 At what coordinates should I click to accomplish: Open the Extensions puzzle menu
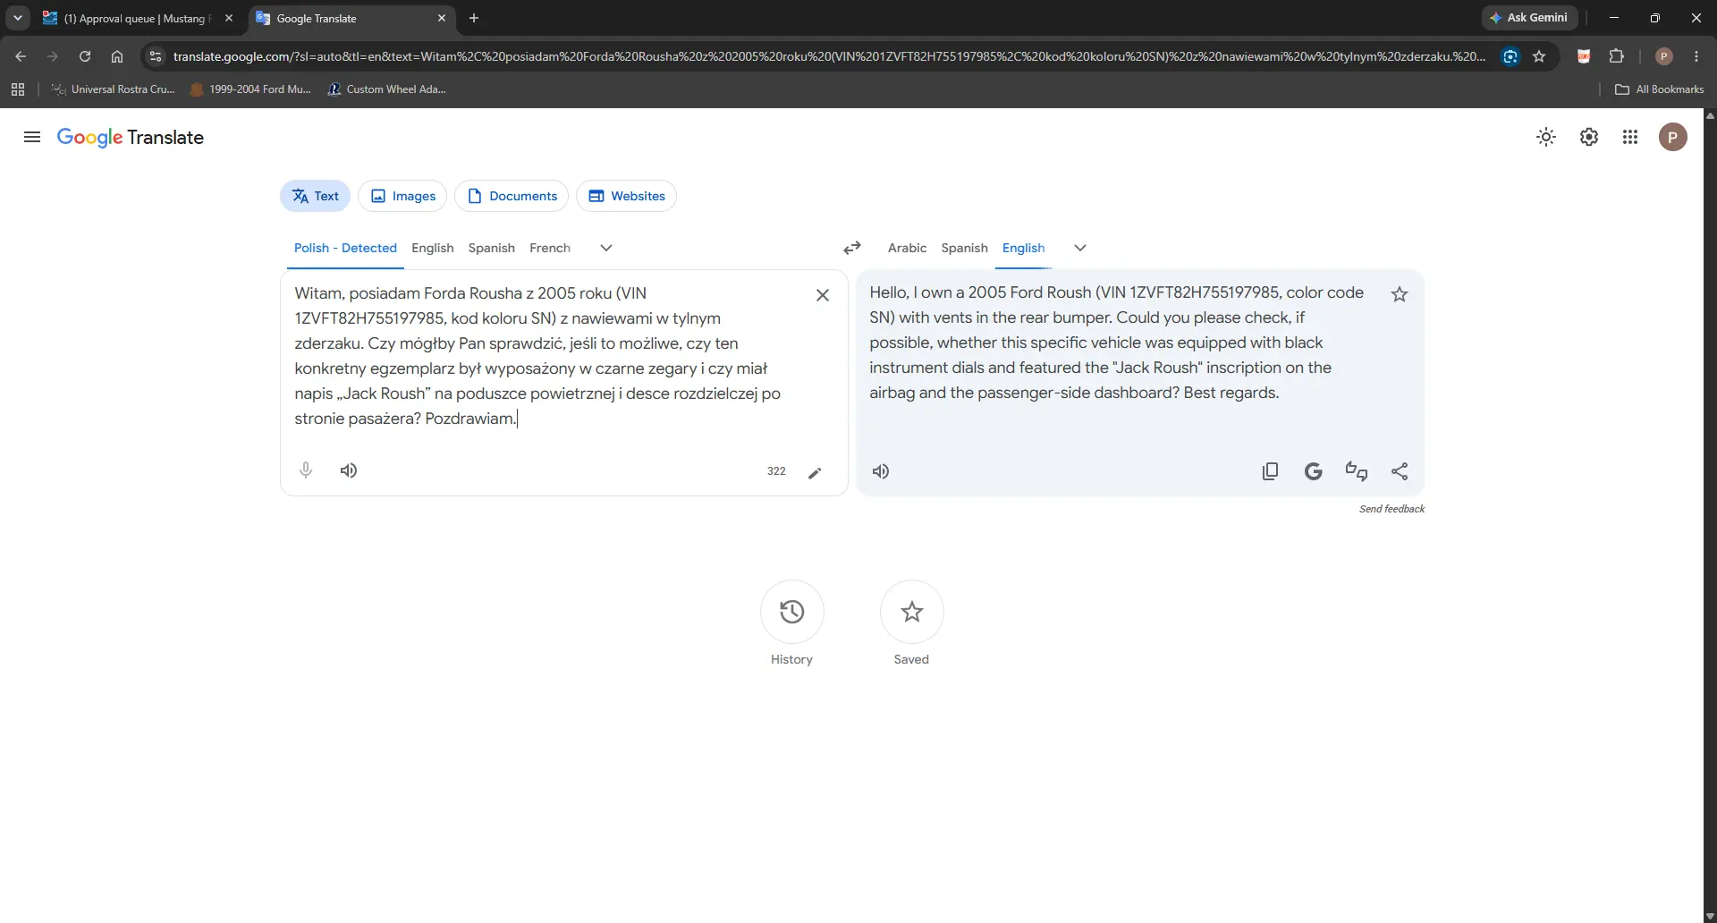(x=1617, y=56)
